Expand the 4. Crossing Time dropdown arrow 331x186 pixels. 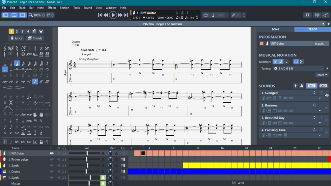320,135
